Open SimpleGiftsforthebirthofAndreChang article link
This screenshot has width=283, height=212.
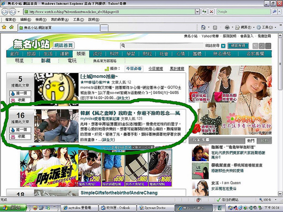(x=119, y=193)
